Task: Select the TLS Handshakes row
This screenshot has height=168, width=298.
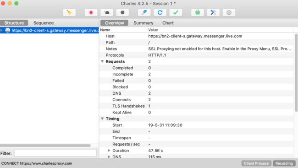Action: [197, 106]
